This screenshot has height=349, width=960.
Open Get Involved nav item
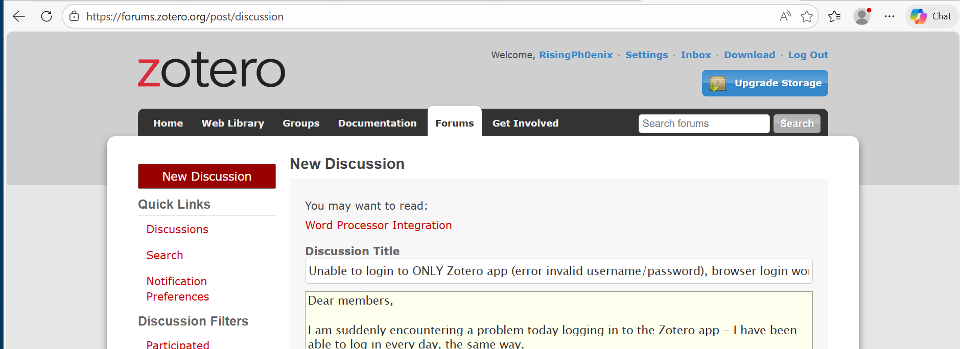point(525,123)
